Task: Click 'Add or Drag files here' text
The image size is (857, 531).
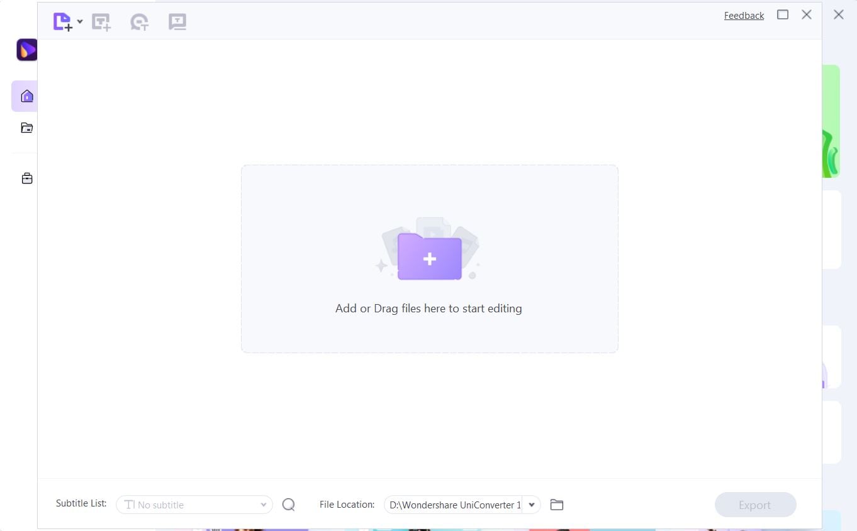Action: click(x=428, y=309)
